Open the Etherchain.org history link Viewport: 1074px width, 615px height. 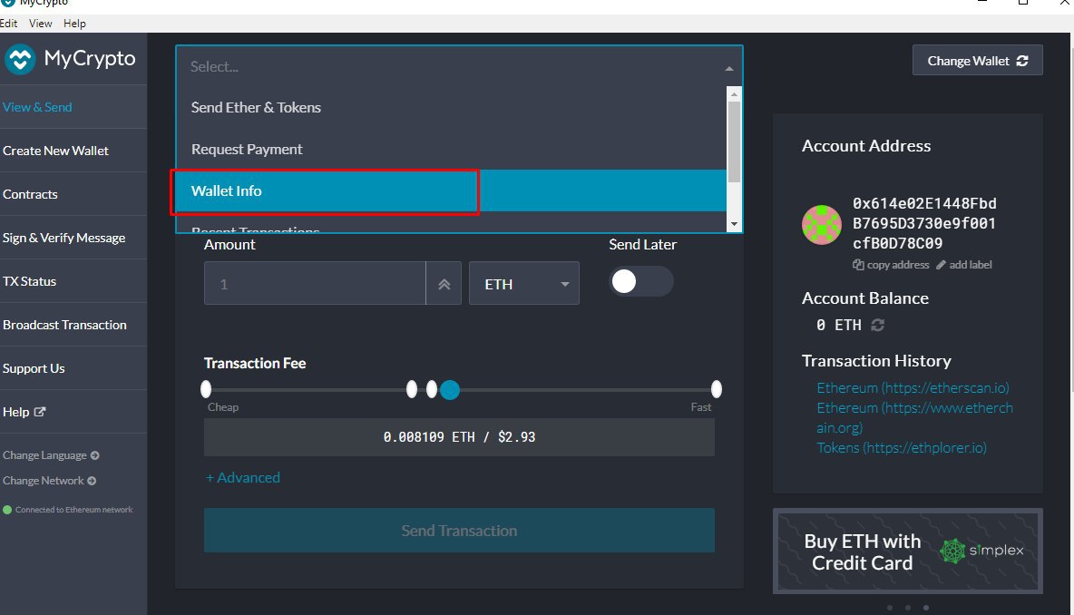(914, 418)
